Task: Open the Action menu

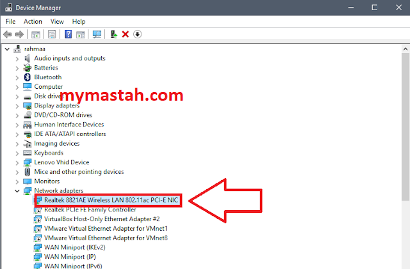Action: click(33, 21)
